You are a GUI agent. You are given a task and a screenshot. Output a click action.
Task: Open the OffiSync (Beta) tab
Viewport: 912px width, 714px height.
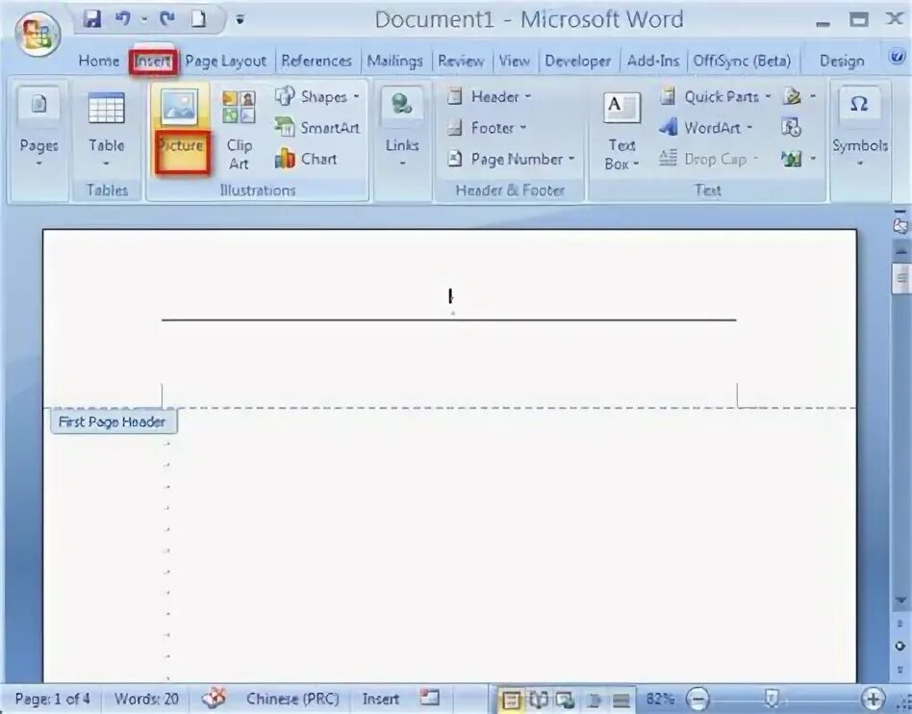pyautogui.click(x=742, y=61)
